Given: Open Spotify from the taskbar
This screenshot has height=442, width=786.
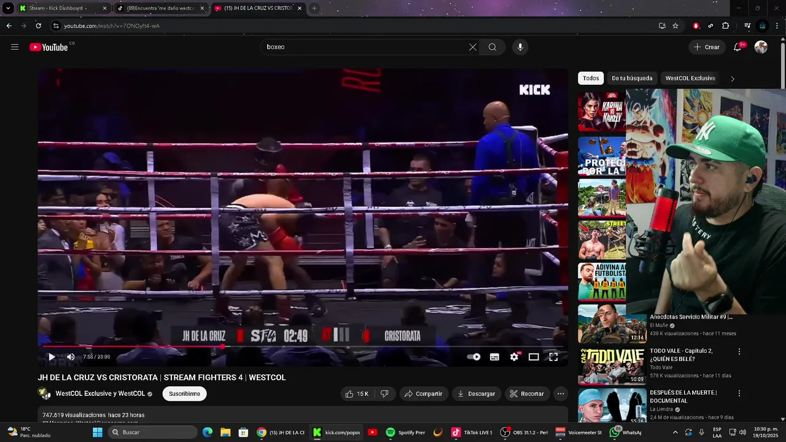Looking at the screenshot, I should pos(405,432).
